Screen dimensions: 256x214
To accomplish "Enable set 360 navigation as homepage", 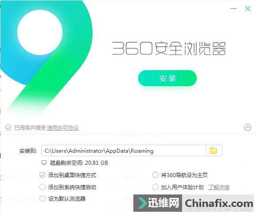I will (x=155, y=175).
